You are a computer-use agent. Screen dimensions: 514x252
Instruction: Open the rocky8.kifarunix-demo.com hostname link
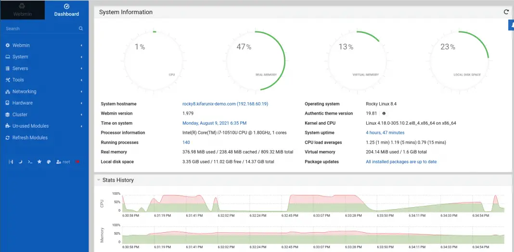click(225, 104)
